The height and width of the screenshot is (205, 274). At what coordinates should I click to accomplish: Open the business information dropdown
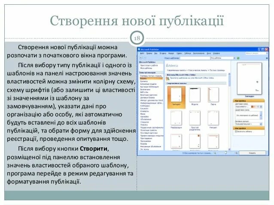pos(261,124)
